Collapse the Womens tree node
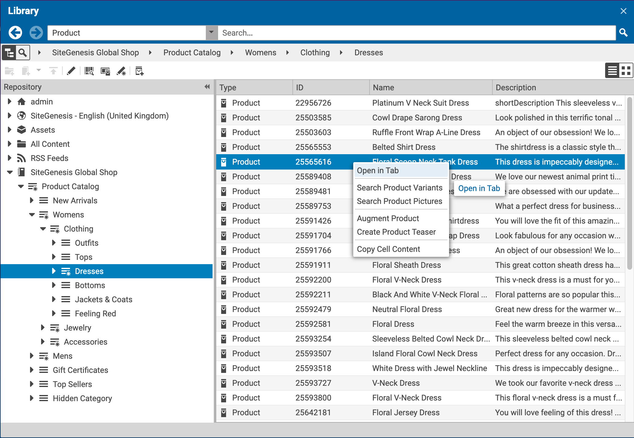Viewport: 634px width, 438px height. [32, 214]
